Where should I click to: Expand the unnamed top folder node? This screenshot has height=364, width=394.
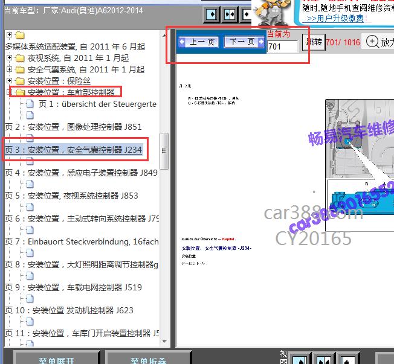click(9, 34)
